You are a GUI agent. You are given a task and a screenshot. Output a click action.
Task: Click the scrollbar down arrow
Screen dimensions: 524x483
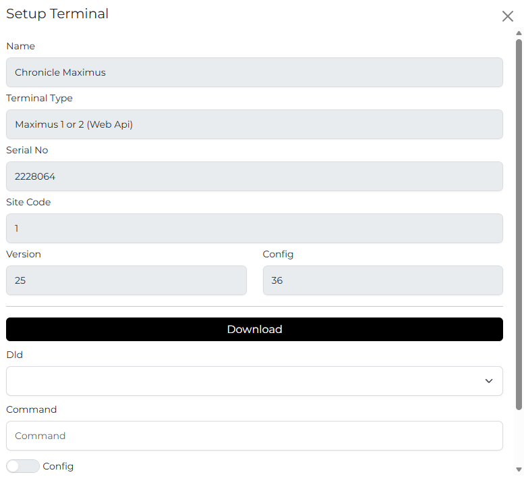click(x=519, y=469)
